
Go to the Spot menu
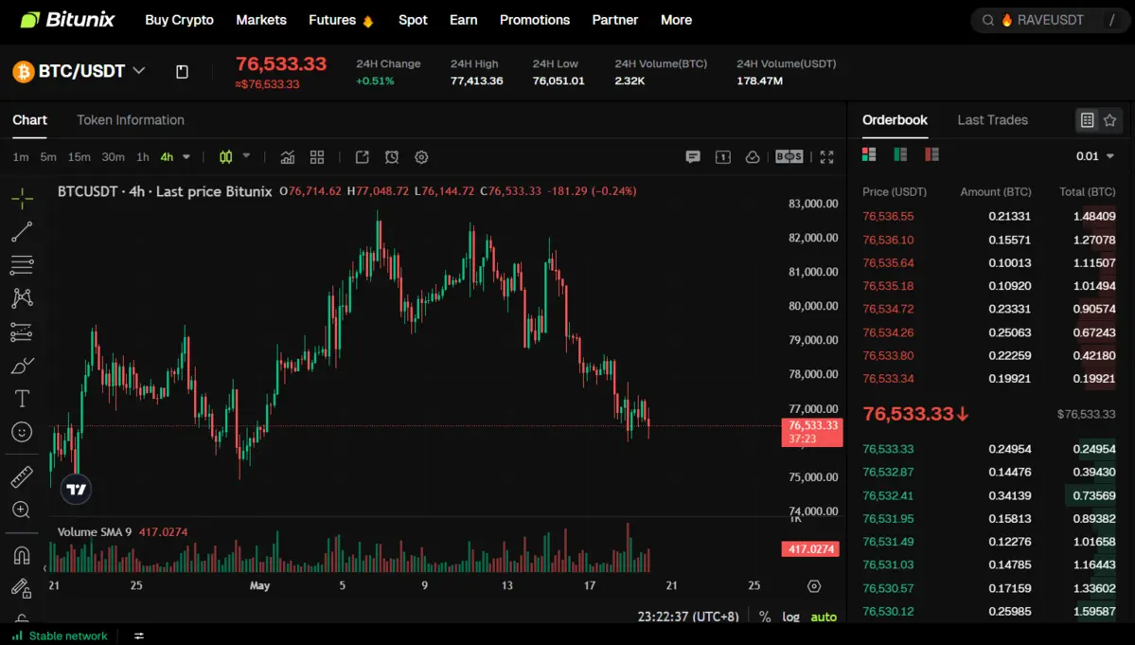[x=413, y=20]
